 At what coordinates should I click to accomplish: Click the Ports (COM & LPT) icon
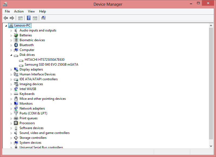click(x=16, y=113)
